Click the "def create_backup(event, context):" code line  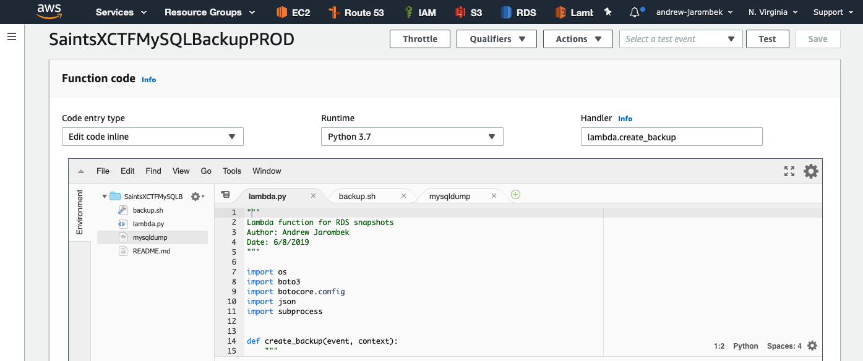pyautogui.click(x=322, y=341)
